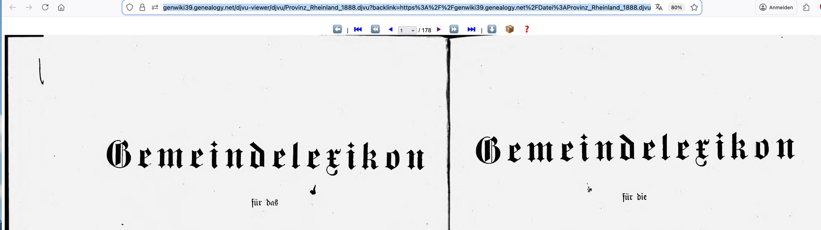Click the Anmelden sign-in button
This screenshot has height=230, width=821.
[776, 7]
